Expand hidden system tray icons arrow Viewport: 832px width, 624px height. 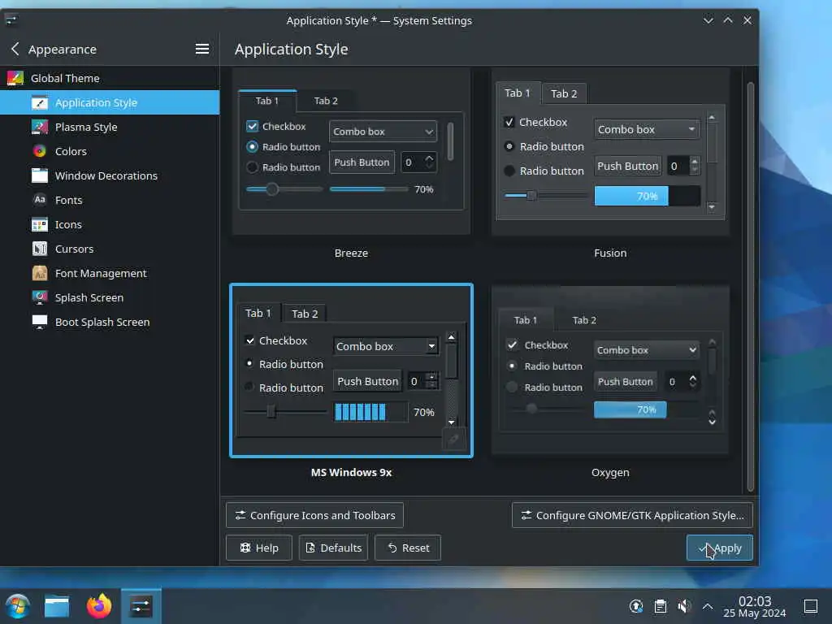708,606
